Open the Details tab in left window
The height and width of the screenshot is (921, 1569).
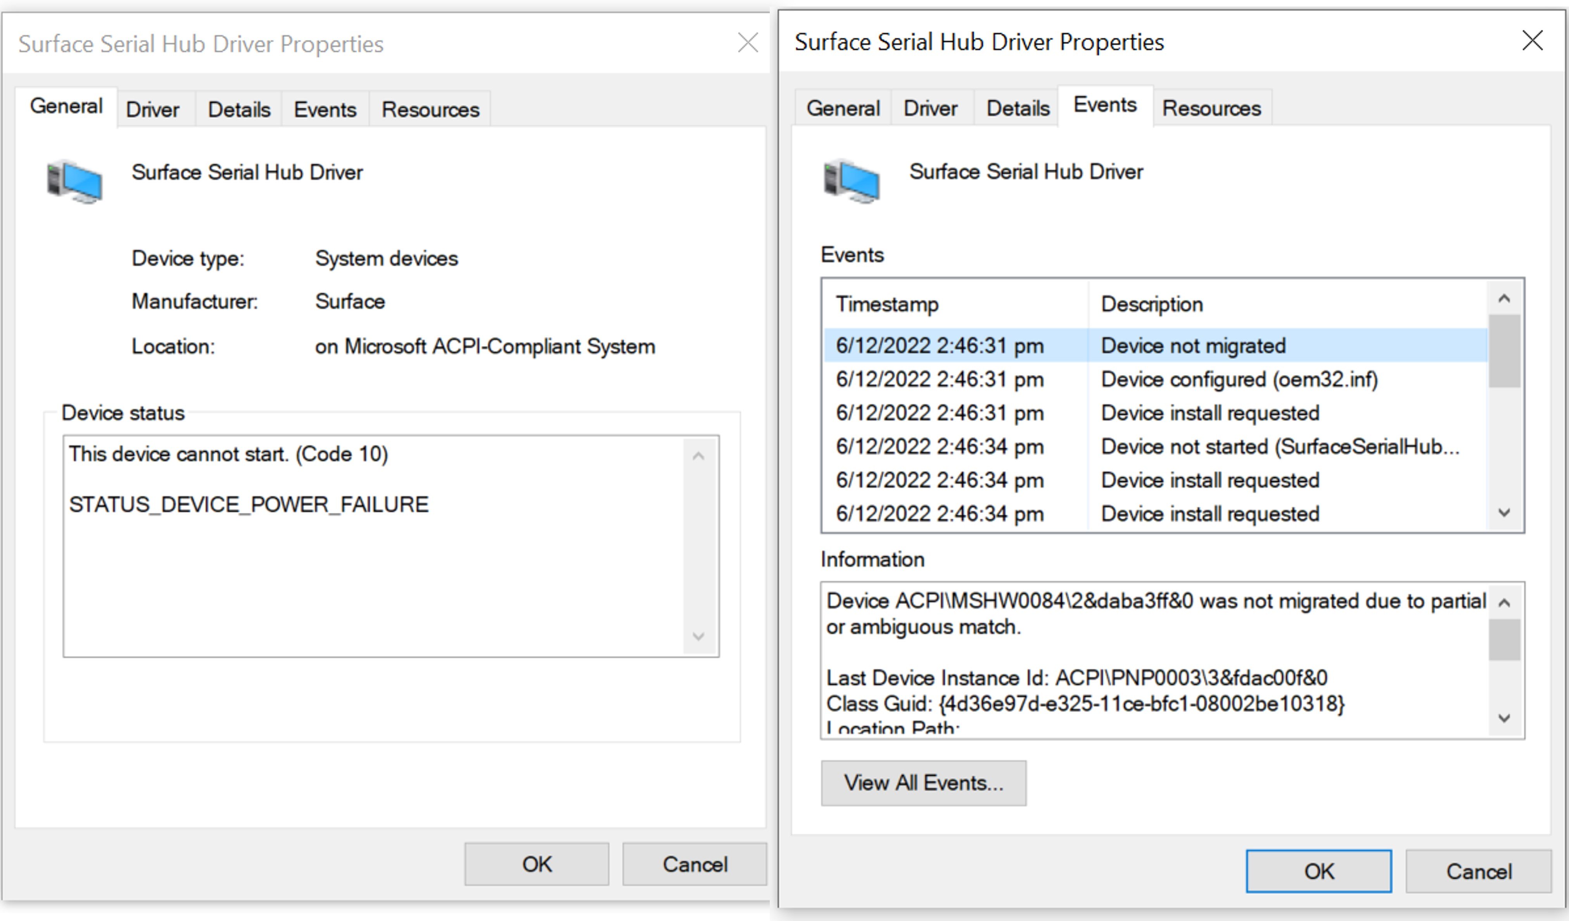239,110
